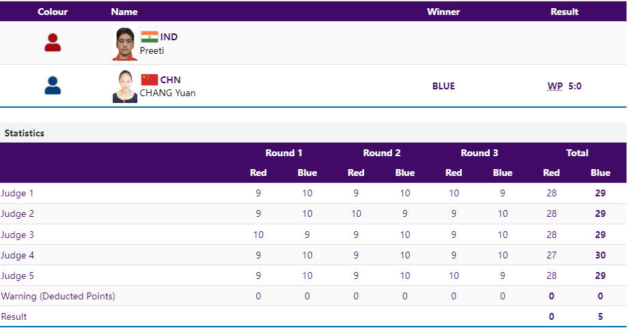Click the blue corner boxer icon
The height and width of the screenshot is (328, 632).
click(53, 86)
